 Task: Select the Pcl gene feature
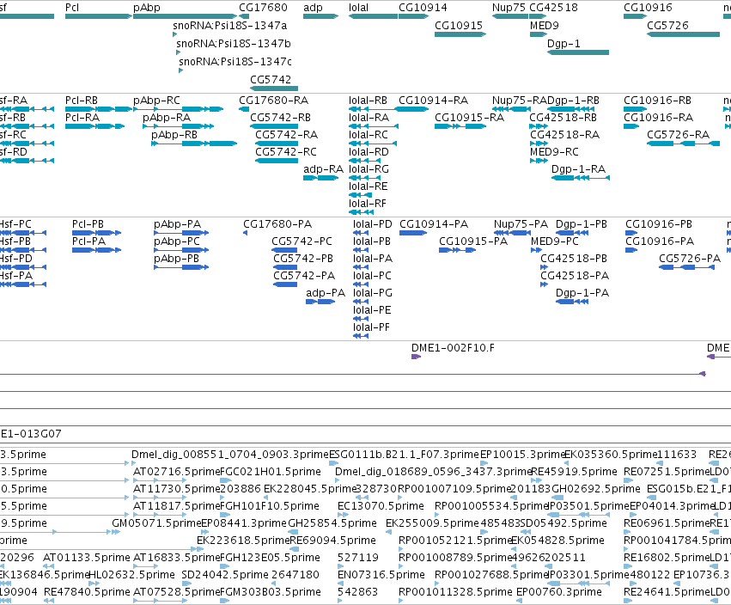point(99,16)
